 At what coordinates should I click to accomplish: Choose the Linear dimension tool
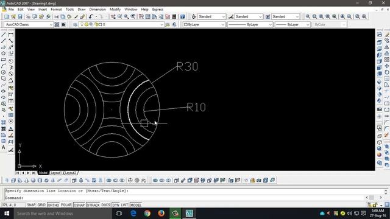(x=11, y=35)
